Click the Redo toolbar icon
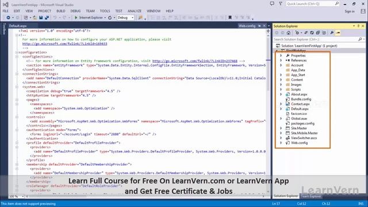This screenshot has height=207, width=368. pyautogui.click(x=64, y=18)
